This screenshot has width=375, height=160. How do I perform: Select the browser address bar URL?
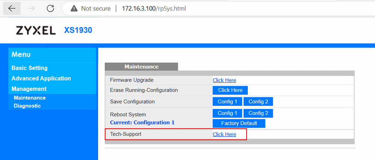(x=154, y=9)
